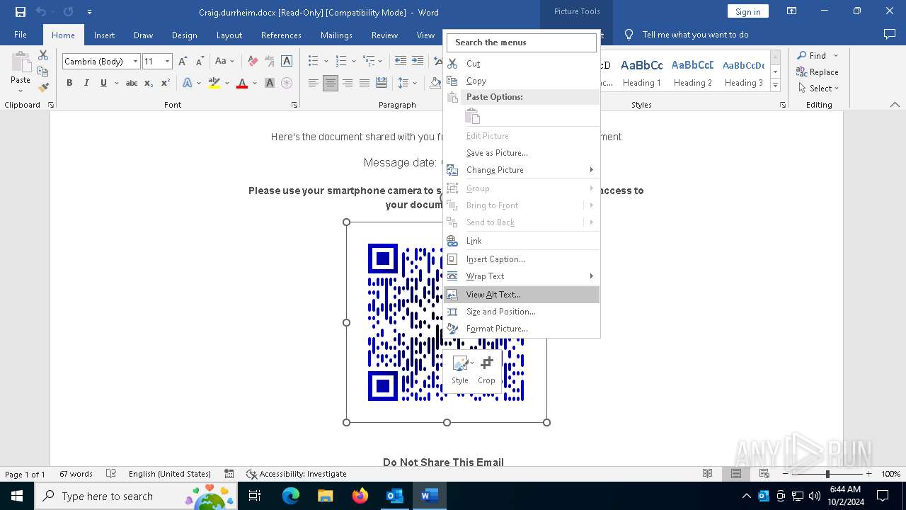Open Microsoft Edge from the taskbar
Viewport: 906px width, 510px height.
tap(291, 496)
